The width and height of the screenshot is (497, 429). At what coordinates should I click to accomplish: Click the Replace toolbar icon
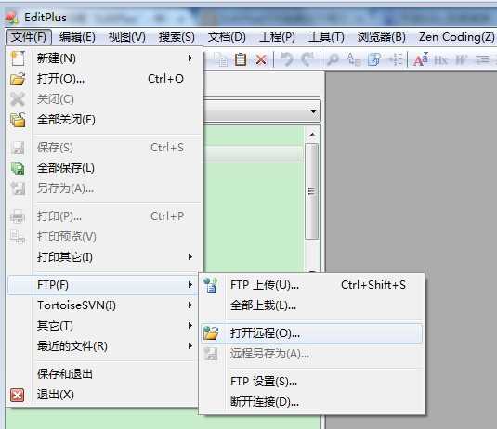(x=353, y=59)
